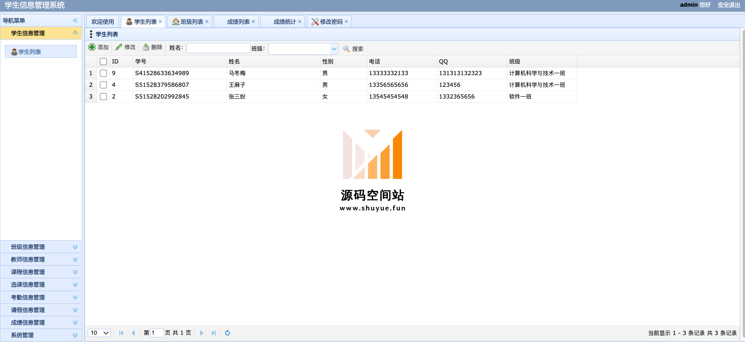The image size is (745, 342).
Task: Select student number S51528202992845
Action: coord(162,96)
